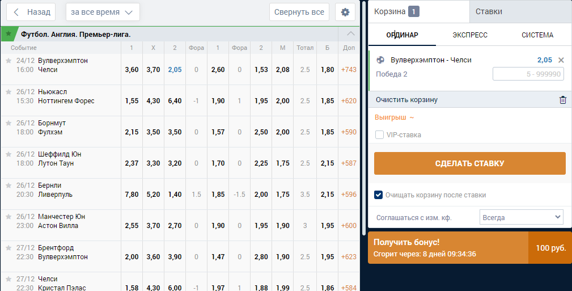
Task: Open +620 extra markets for Ньюкасл
Action: [x=349, y=101]
